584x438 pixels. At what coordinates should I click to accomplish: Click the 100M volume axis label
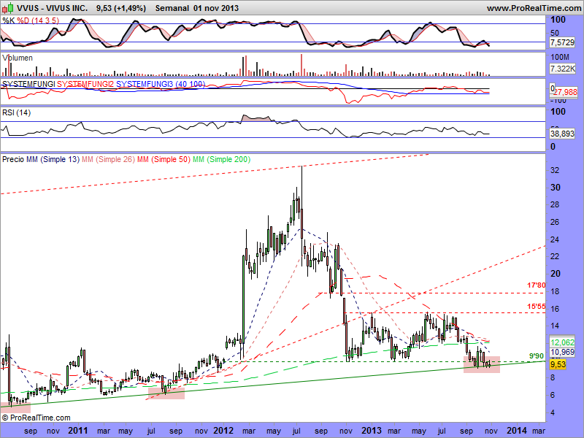pos(560,58)
